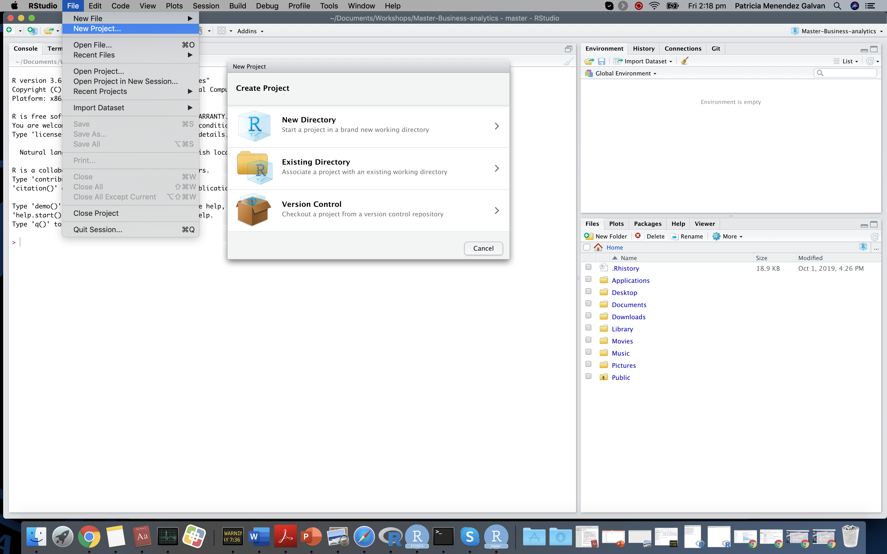Click the clear console broom icon
The width and height of the screenshot is (887, 554).
point(568,61)
